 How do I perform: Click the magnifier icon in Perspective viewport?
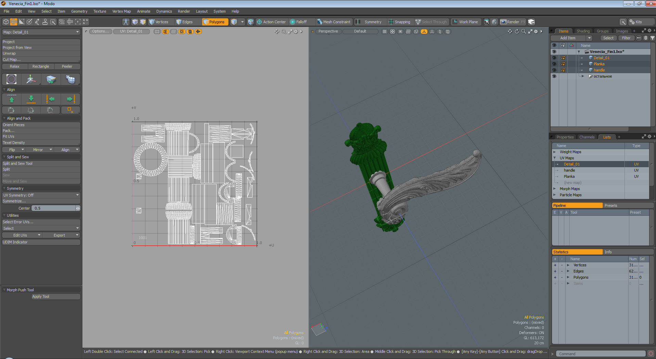523,31
